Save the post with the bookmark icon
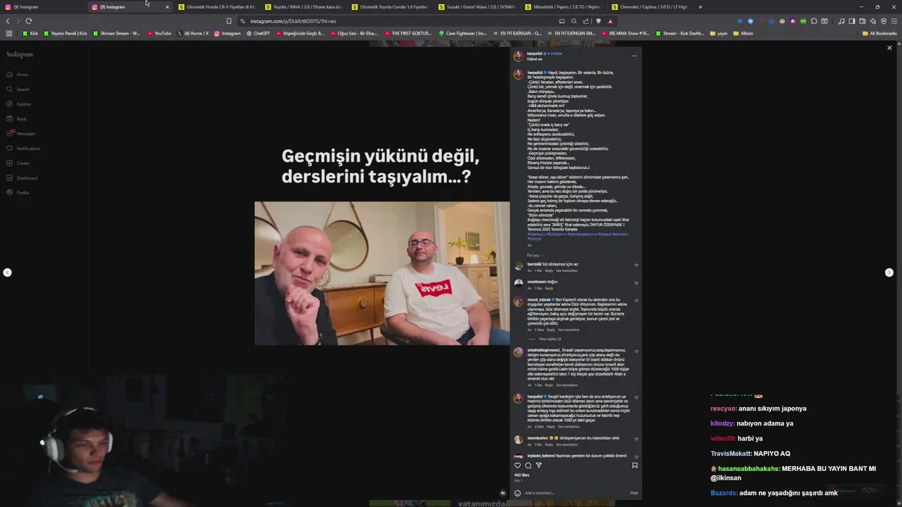This screenshot has height=507, width=902. click(635, 465)
